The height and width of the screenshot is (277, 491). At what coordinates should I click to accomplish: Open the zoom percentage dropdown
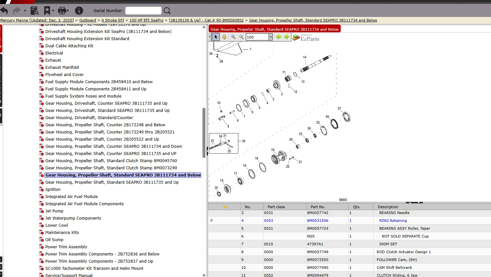(271, 37)
